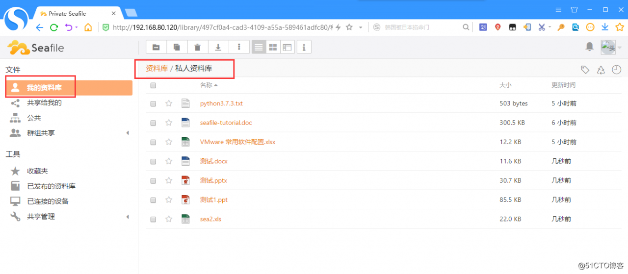Sort files by 大小 column header
The height and width of the screenshot is (274, 628).
coord(505,85)
